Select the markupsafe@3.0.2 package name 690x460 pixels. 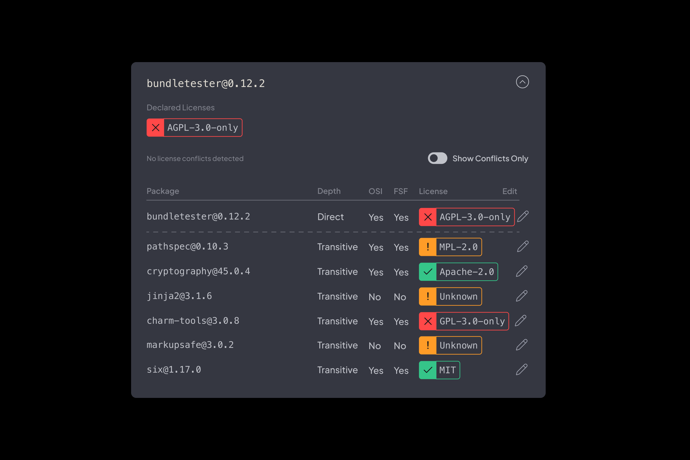click(x=190, y=345)
